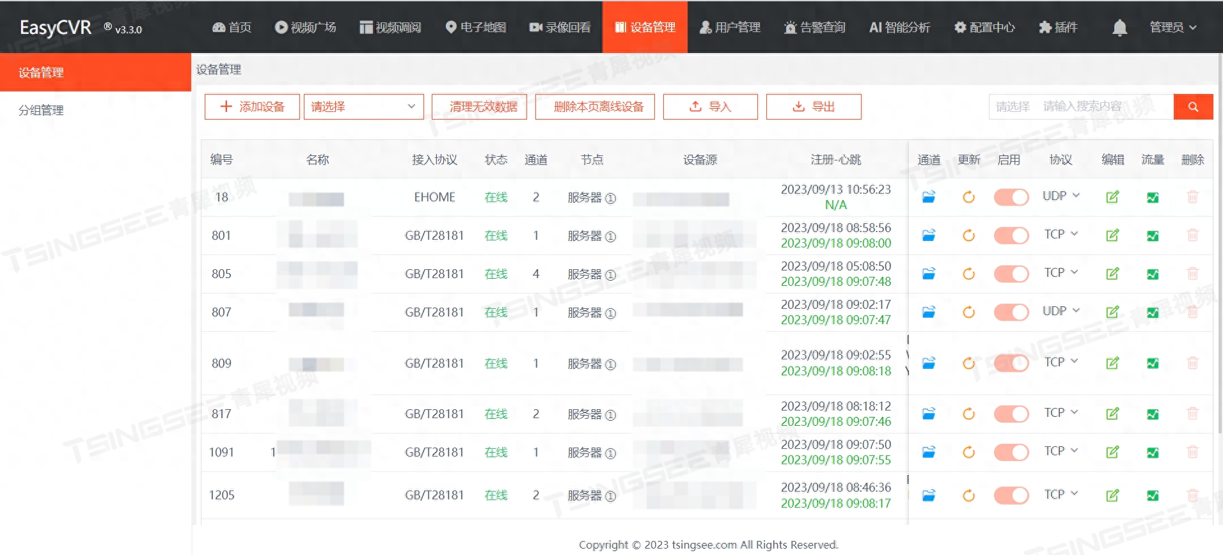Edit device 1205 using pencil icon

(x=1112, y=495)
